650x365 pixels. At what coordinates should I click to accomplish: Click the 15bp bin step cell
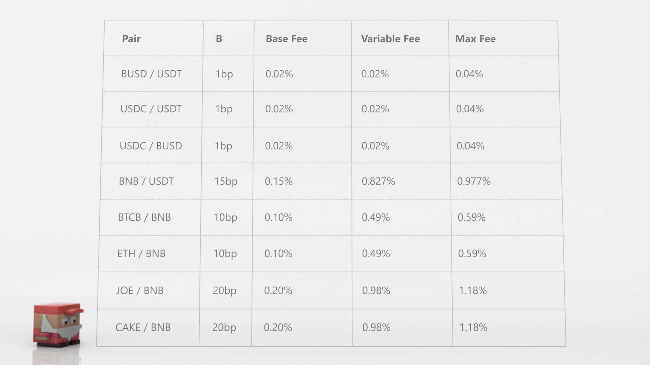[226, 181]
